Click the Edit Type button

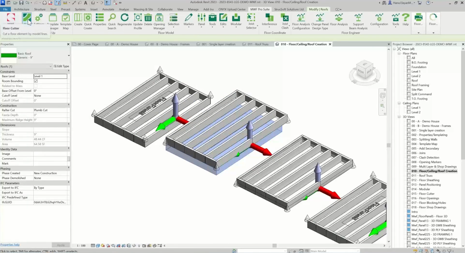pos(61,66)
